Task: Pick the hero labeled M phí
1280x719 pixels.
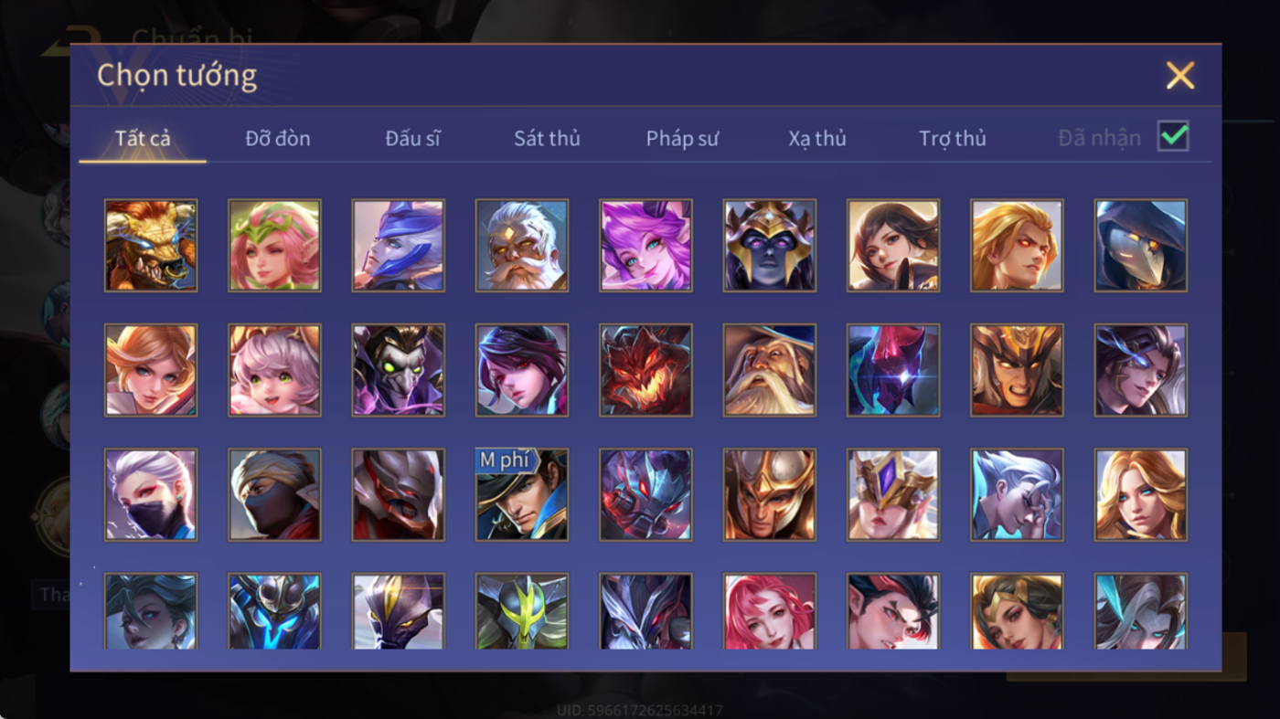Action: coord(522,494)
